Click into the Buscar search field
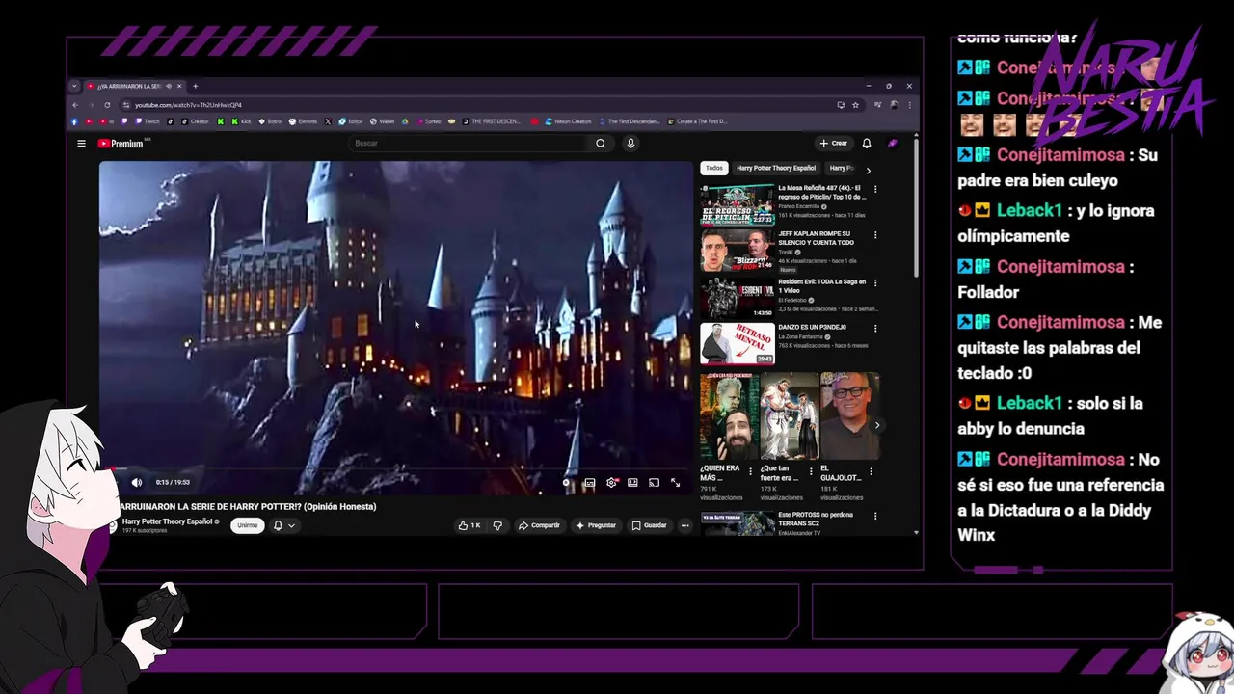Viewport: 1234px width, 694px height. pyautogui.click(x=470, y=144)
